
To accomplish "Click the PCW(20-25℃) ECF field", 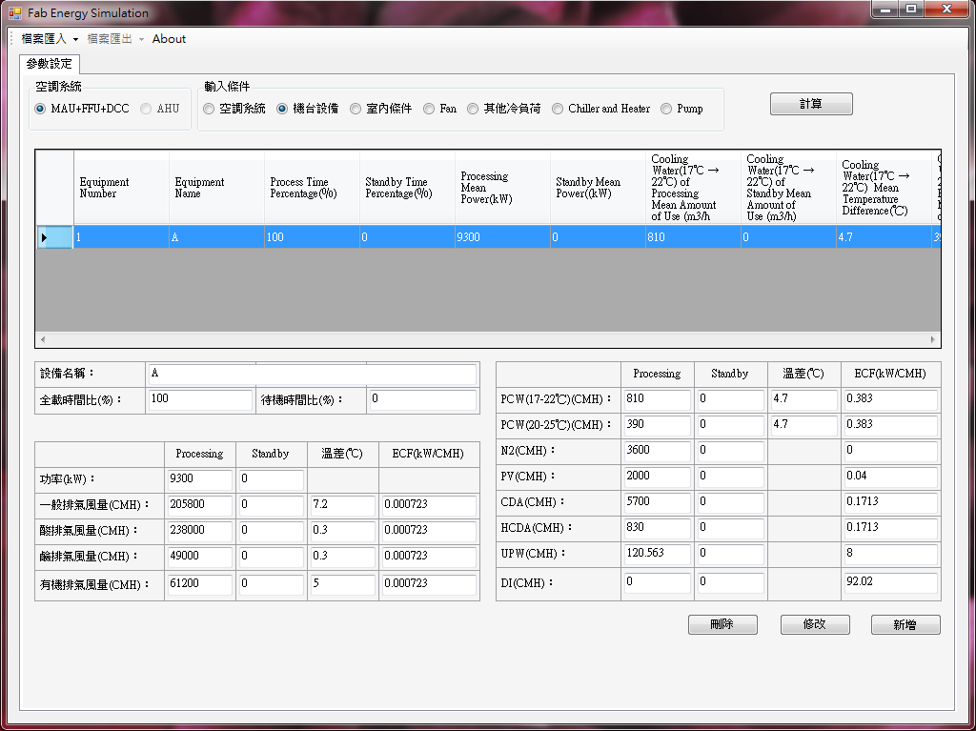I will [x=890, y=425].
